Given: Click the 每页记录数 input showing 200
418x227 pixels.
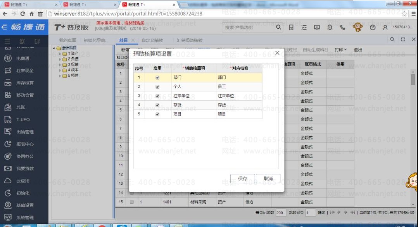Looking at the screenshot, I should (281, 213).
